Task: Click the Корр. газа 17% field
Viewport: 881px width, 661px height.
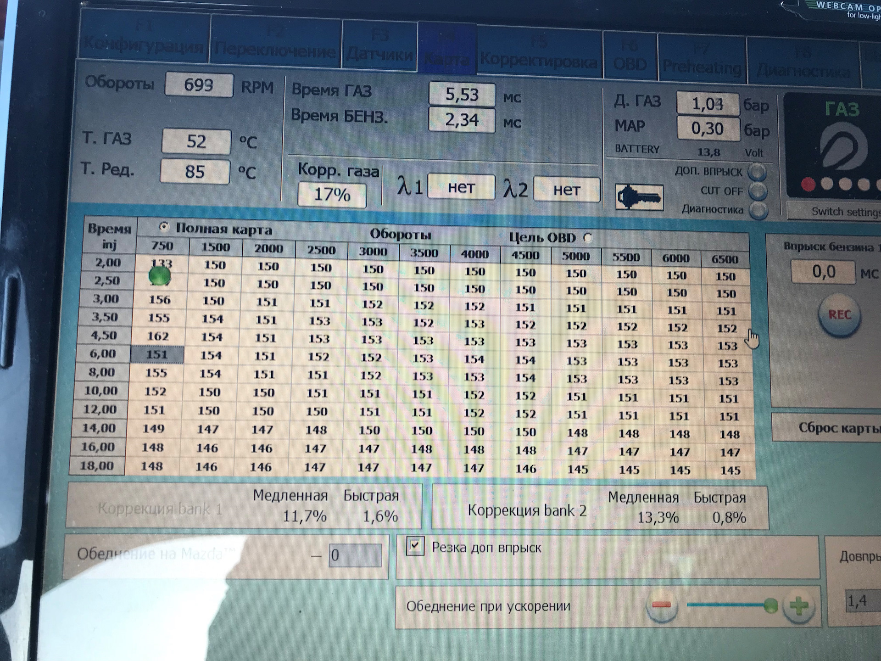Action: pyautogui.click(x=332, y=195)
